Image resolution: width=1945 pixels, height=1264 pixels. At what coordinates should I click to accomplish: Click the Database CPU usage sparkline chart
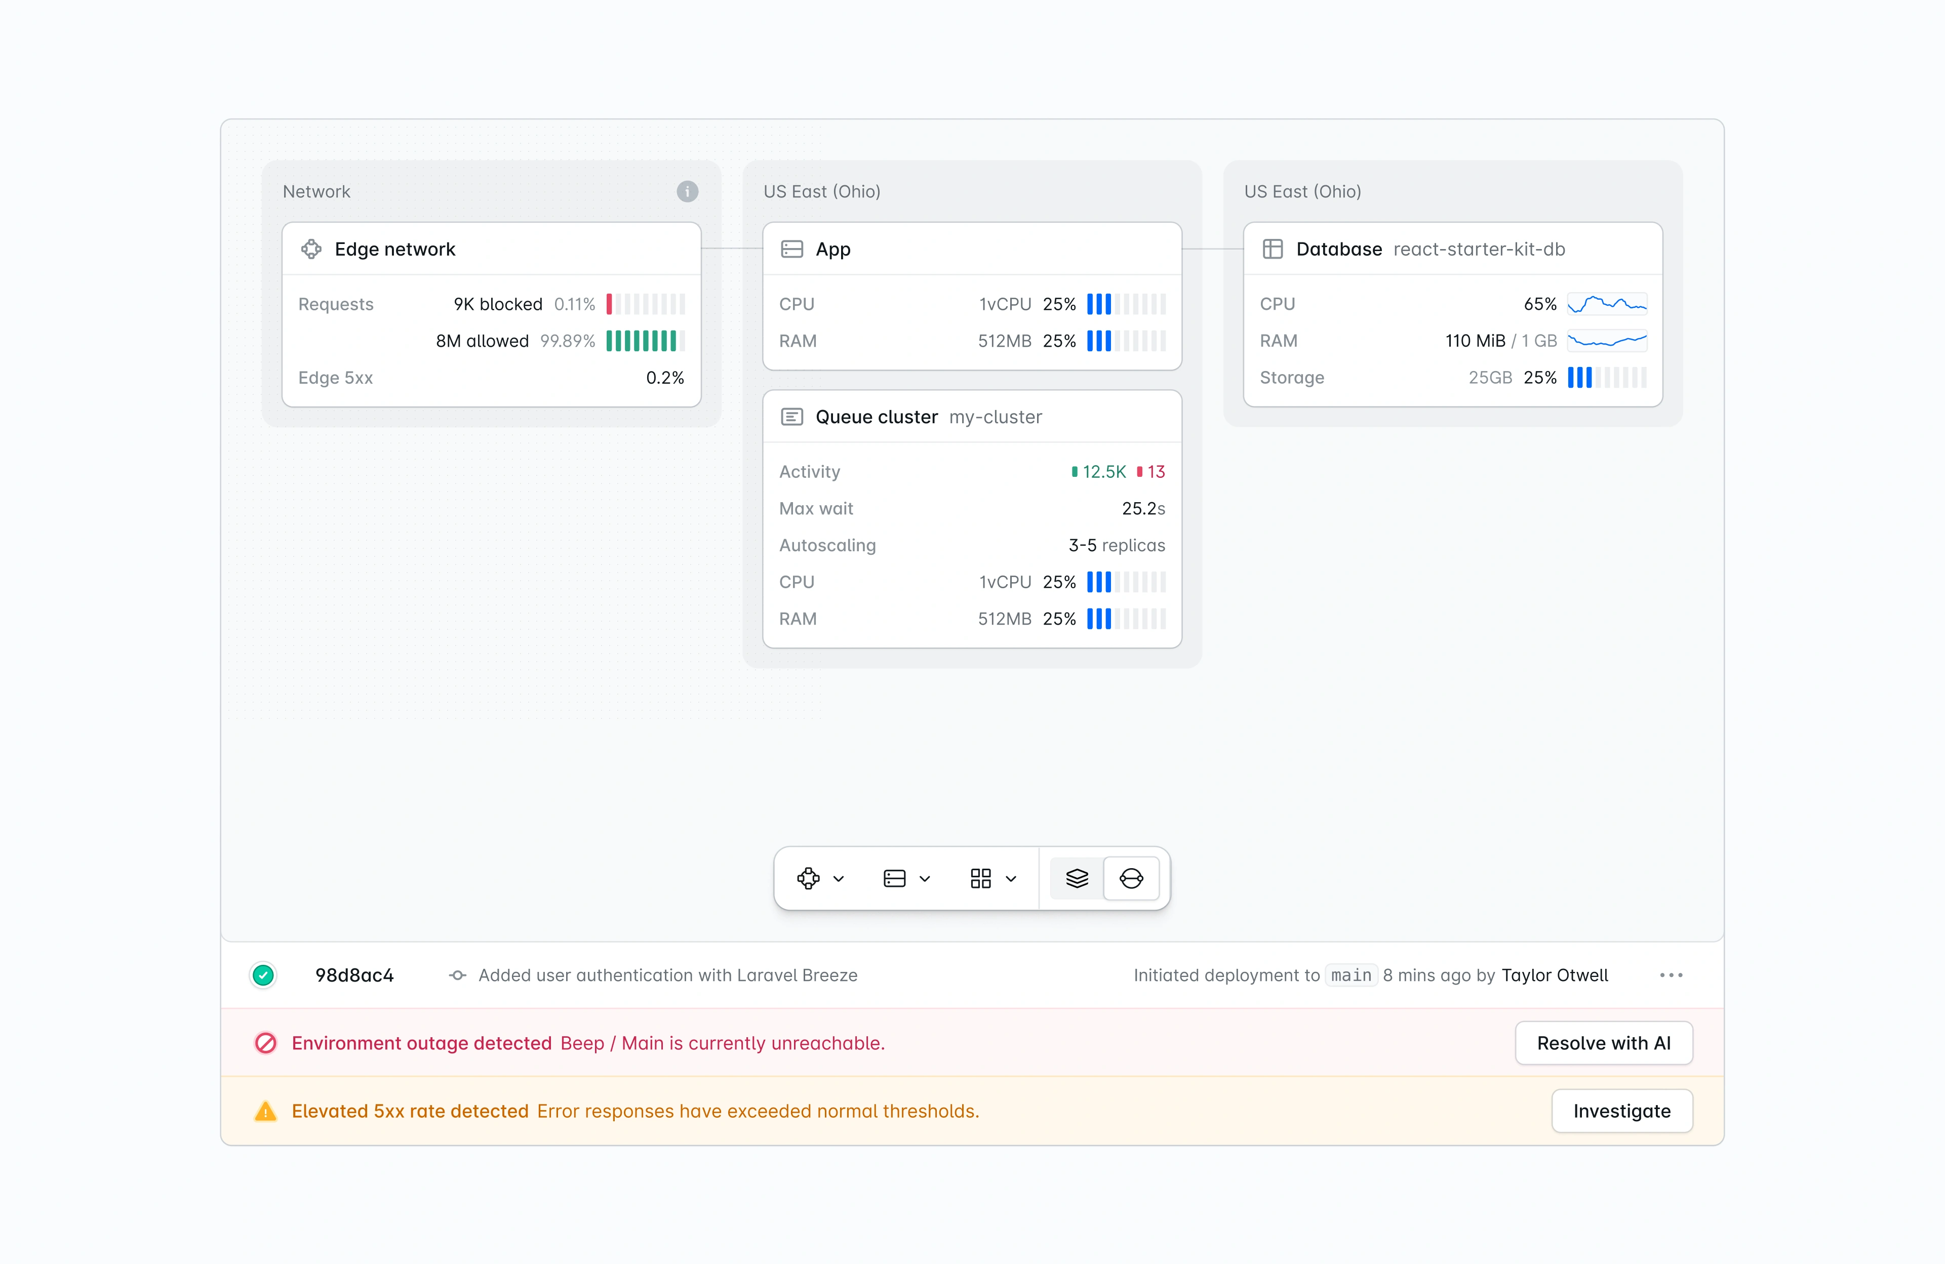coord(1607,303)
